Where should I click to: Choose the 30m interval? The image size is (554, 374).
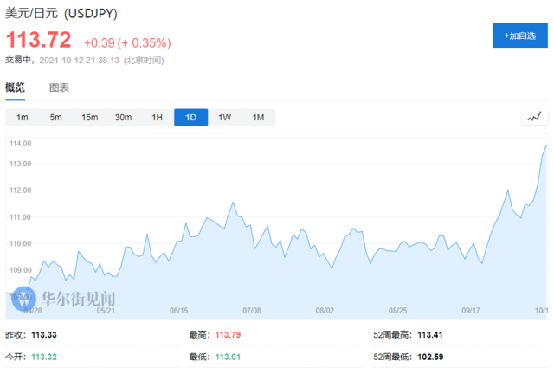(123, 118)
